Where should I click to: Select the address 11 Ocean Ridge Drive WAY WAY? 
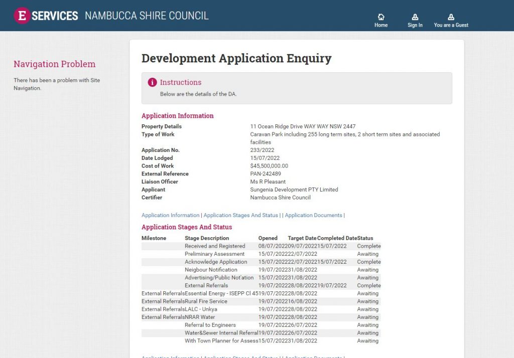click(x=303, y=126)
